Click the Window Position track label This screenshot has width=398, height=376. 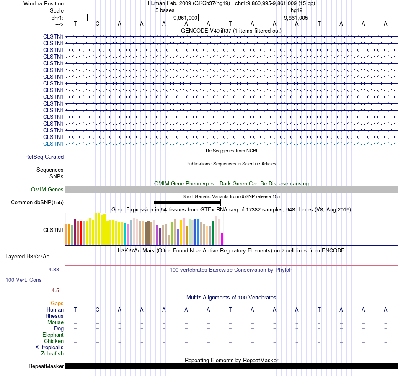tap(44, 3)
